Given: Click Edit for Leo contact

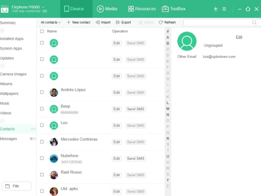Looking at the screenshot, I should (116, 125).
